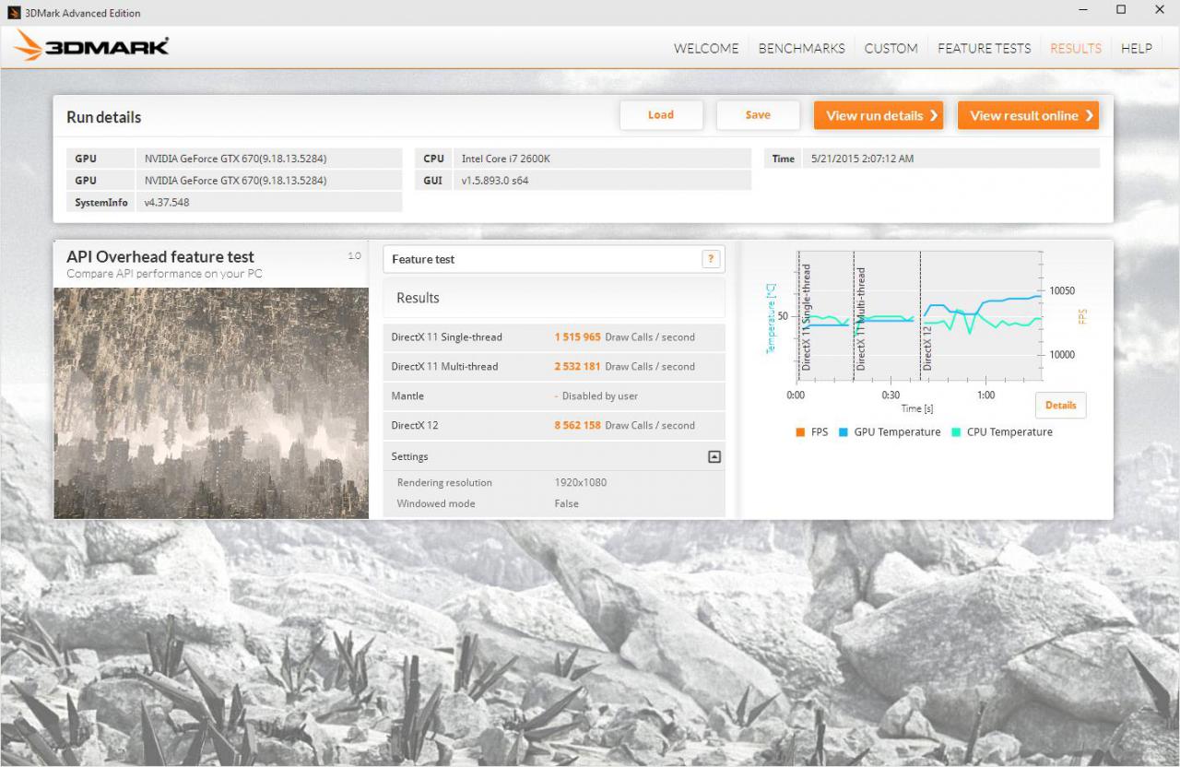The height and width of the screenshot is (767, 1180).
Task: Select the RESULTS tab
Action: [x=1076, y=49]
